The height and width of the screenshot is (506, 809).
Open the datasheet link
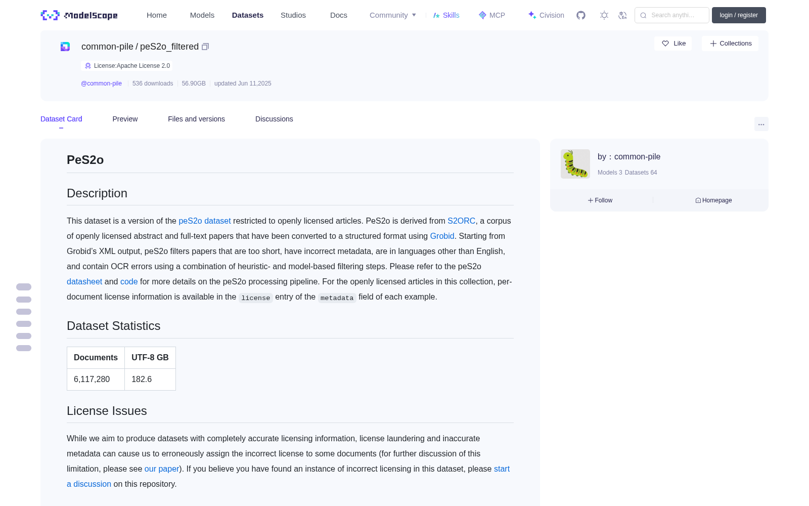[x=84, y=282]
